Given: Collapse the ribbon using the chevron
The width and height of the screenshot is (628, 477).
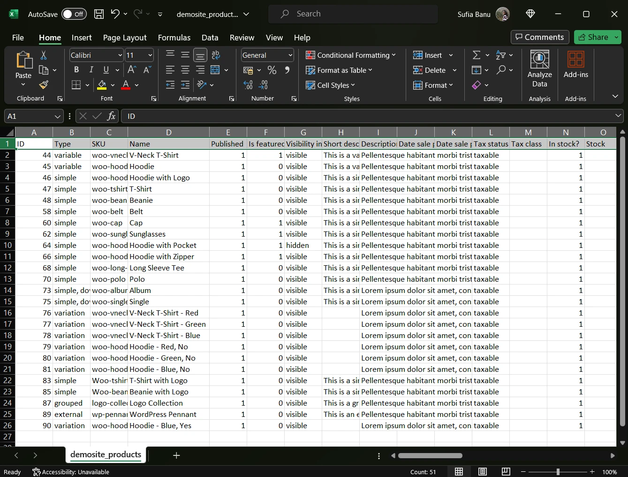Looking at the screenshot, I should click(615, 96).
